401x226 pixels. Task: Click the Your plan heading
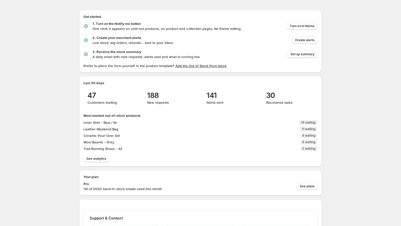pos(91,177)
